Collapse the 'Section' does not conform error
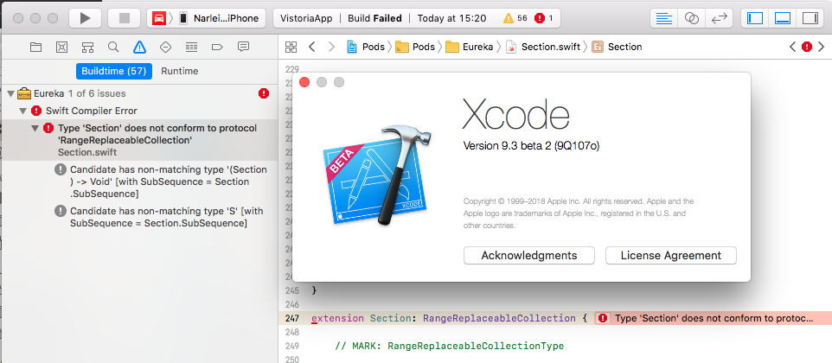Image resolution: width=832 pixels, height=363 pixels. point(35,128)
